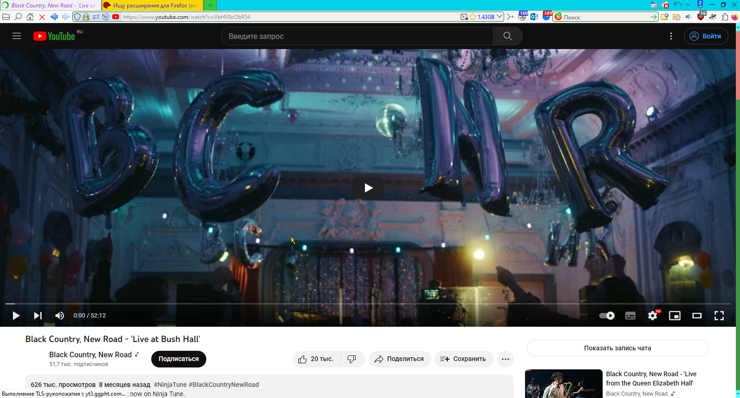This screenshot has height=398, width=740.
Task: Open the site permissions icon in address bar
Action: [96, 17]
